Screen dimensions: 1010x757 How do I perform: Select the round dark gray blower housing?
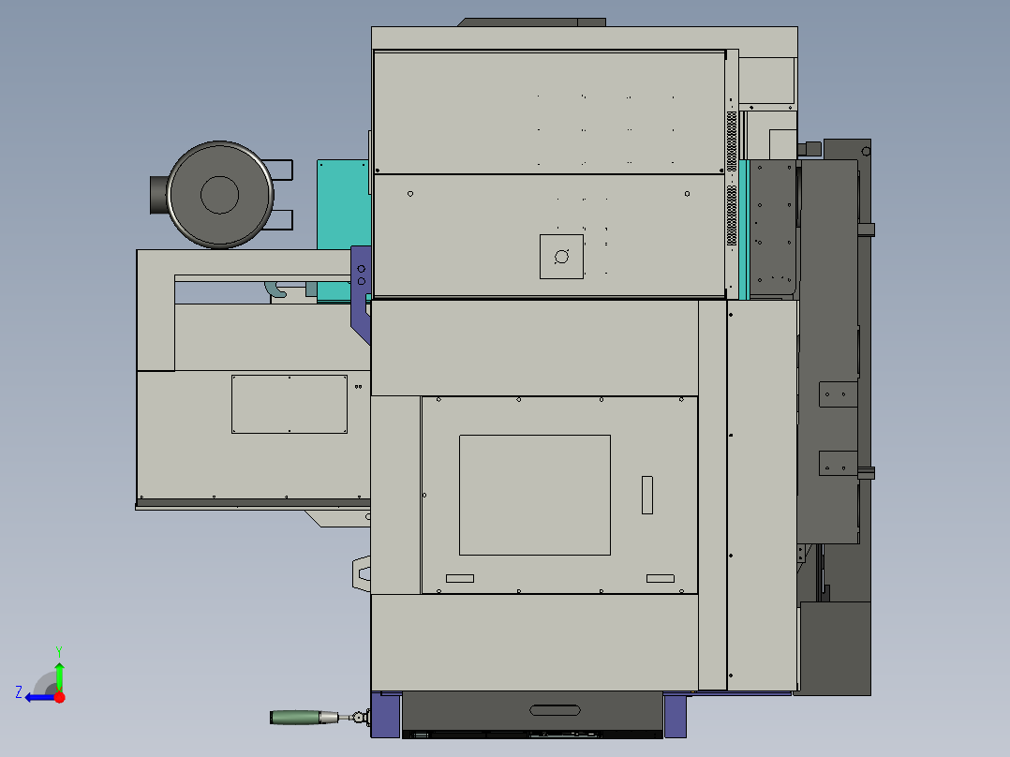(219, 195)
